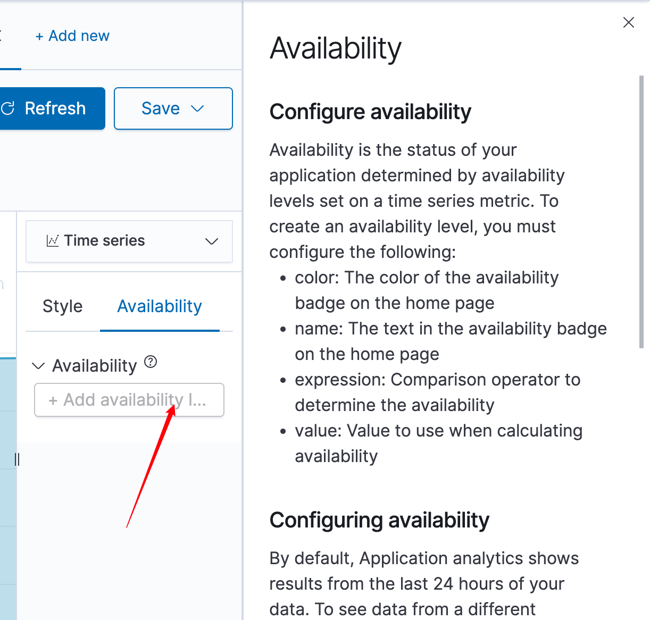Toggle the Availability section by its header chevron

(38, 365)
